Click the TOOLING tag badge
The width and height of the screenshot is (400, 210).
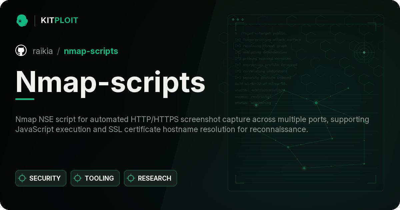(95, 178)
